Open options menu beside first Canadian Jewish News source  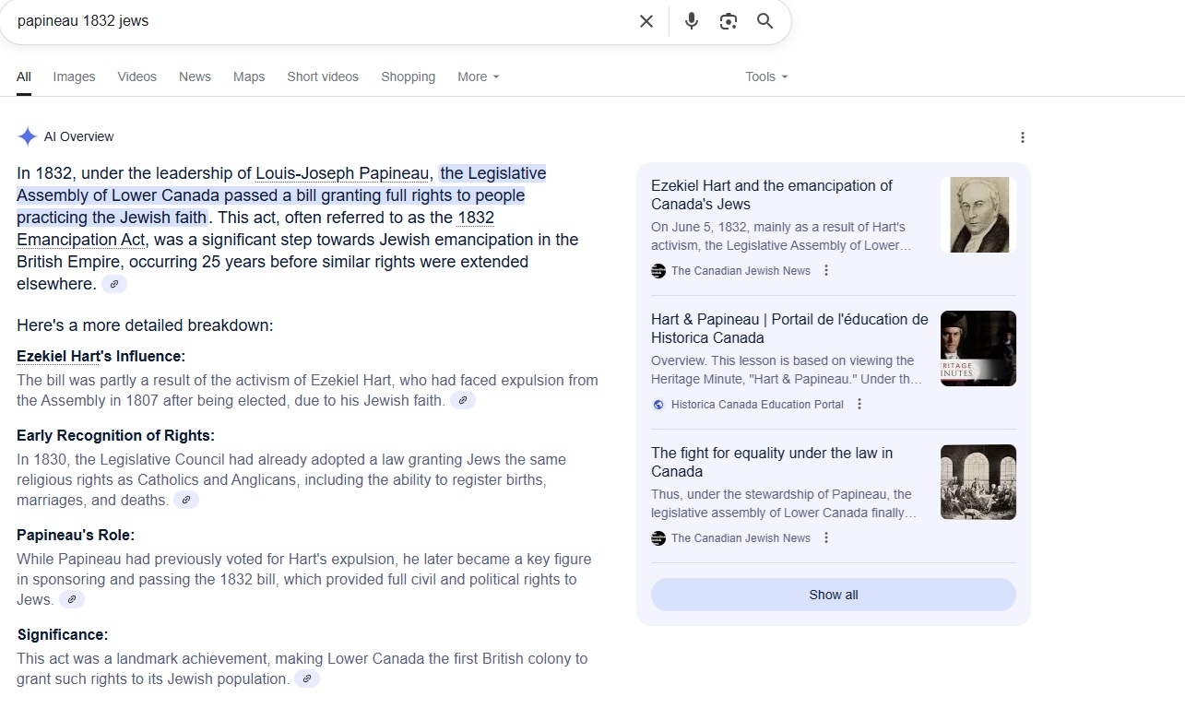[826, 271]
